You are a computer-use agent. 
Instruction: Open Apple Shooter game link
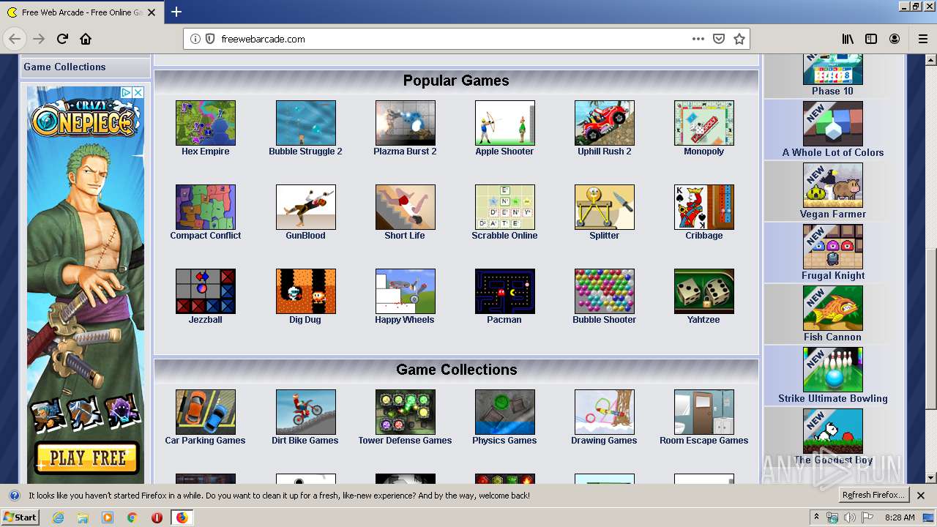tap(504, 152)
